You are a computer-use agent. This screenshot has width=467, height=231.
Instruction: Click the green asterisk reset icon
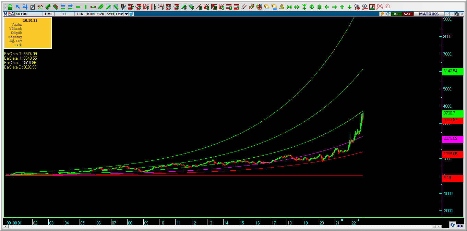click(x=319, y=7)
